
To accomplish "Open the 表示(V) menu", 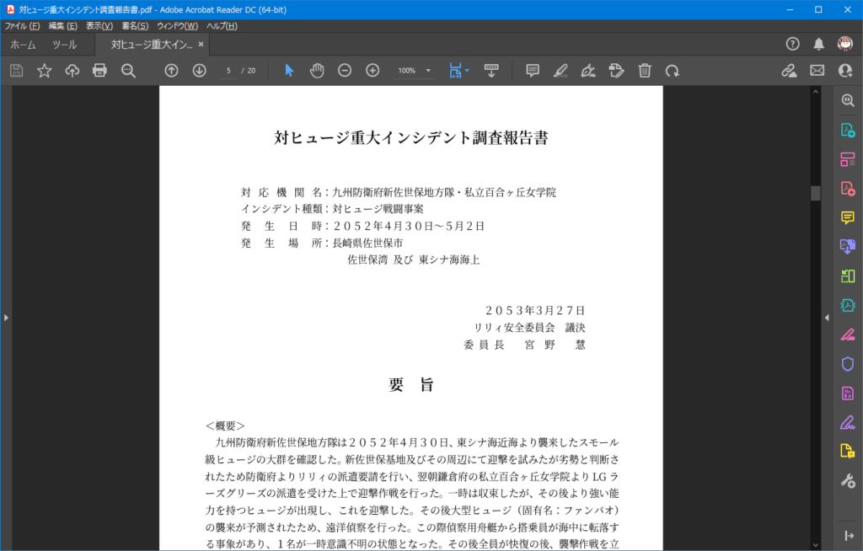I will [x=99, y=26].
